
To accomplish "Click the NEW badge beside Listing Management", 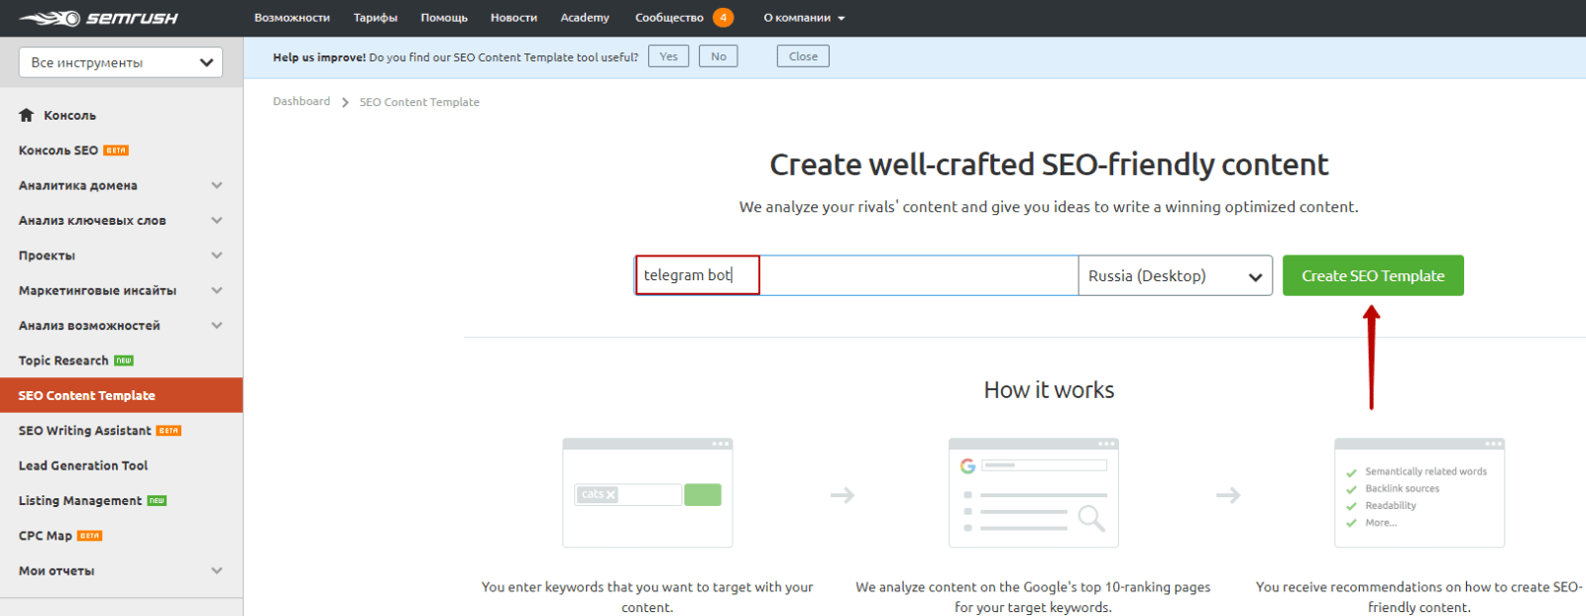I will tap(157, 501).
